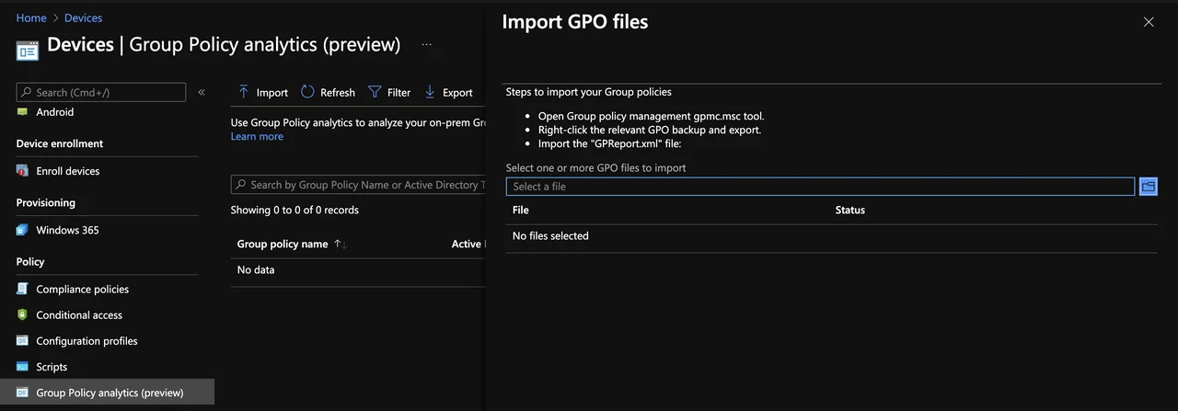
Task: Click the File column header
Action: pyautogui.click(x=521, y=210)
